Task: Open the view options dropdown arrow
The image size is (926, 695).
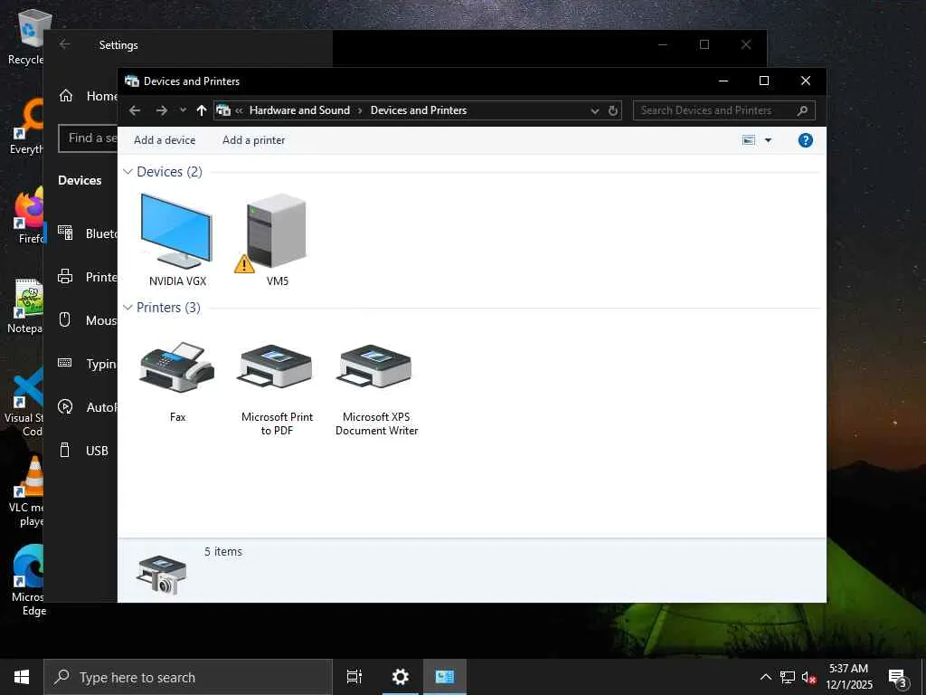Action: point(769,140)
